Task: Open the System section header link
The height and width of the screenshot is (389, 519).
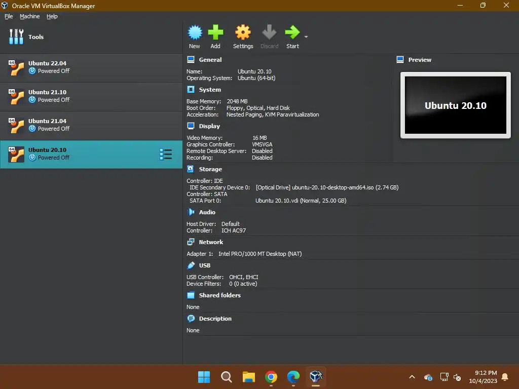Action: tap(210, 90)
